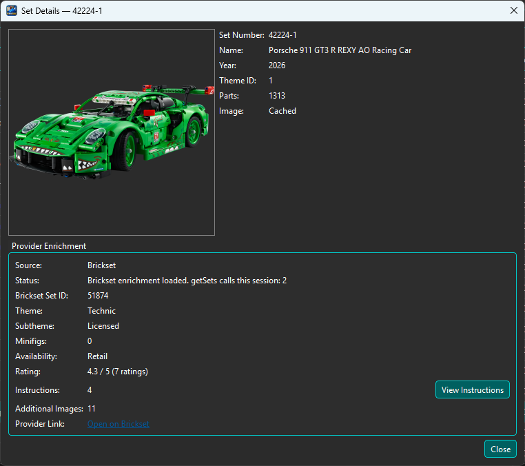Image resolution: width=525 pixels, height=466 pixels.
Task: Close the Set Details window with X
Action: [513, 10]
